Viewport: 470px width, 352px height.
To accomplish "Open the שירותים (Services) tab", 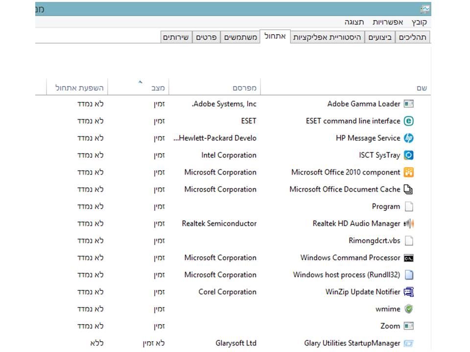I will coord(176,37).
